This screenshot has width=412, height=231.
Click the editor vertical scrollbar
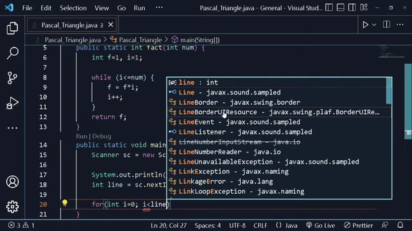pos(407,101)
